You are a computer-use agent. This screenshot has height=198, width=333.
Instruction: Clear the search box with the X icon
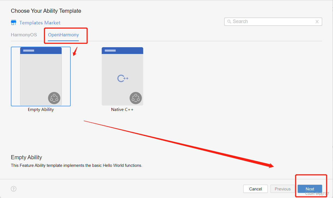(x=317, y=22)
